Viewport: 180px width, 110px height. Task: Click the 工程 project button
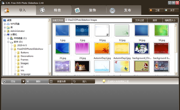tap(156, 10)
